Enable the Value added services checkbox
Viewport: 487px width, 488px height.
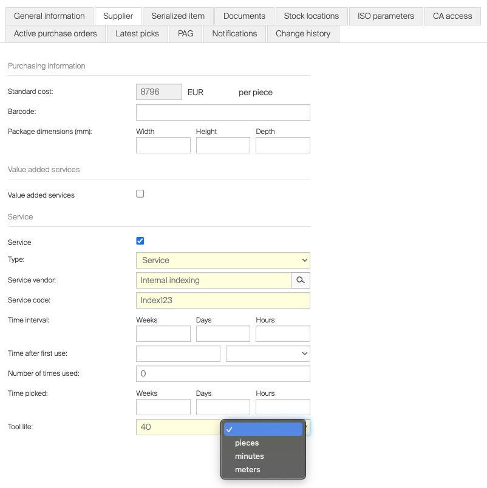coord(140,194)
